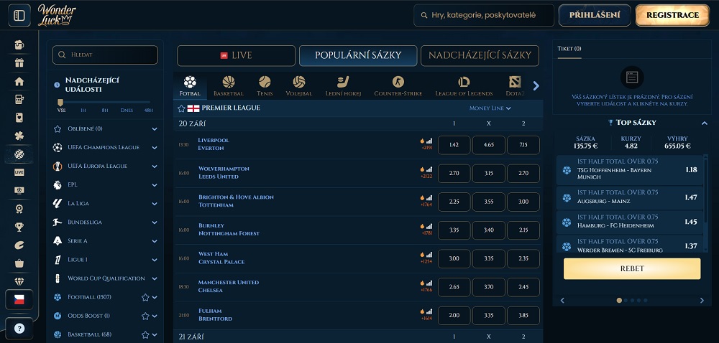Focus the Hledat sports search field
This screenshot has height=343, width=719.
point(105,55)
